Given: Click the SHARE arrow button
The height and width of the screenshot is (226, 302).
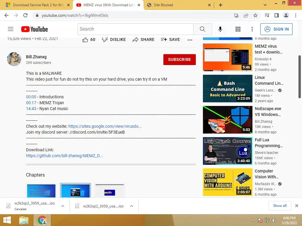Looking at the screenshot, I should coord(144,40).
